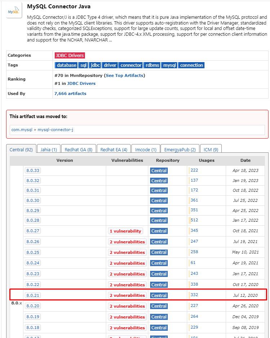Switch to the Redhat EA (4) tab
The width and height of the screenshot is (270, 338).
(114, 149)
